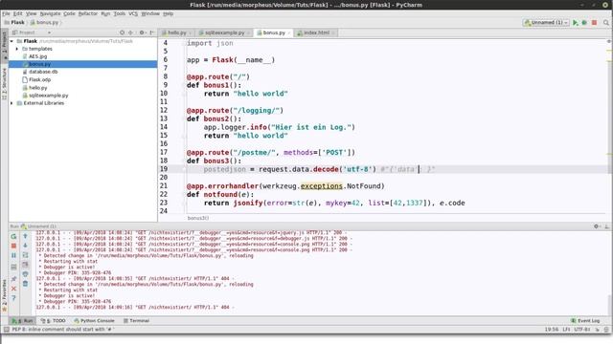Switch to index.html editor tab

pos(316,32)
